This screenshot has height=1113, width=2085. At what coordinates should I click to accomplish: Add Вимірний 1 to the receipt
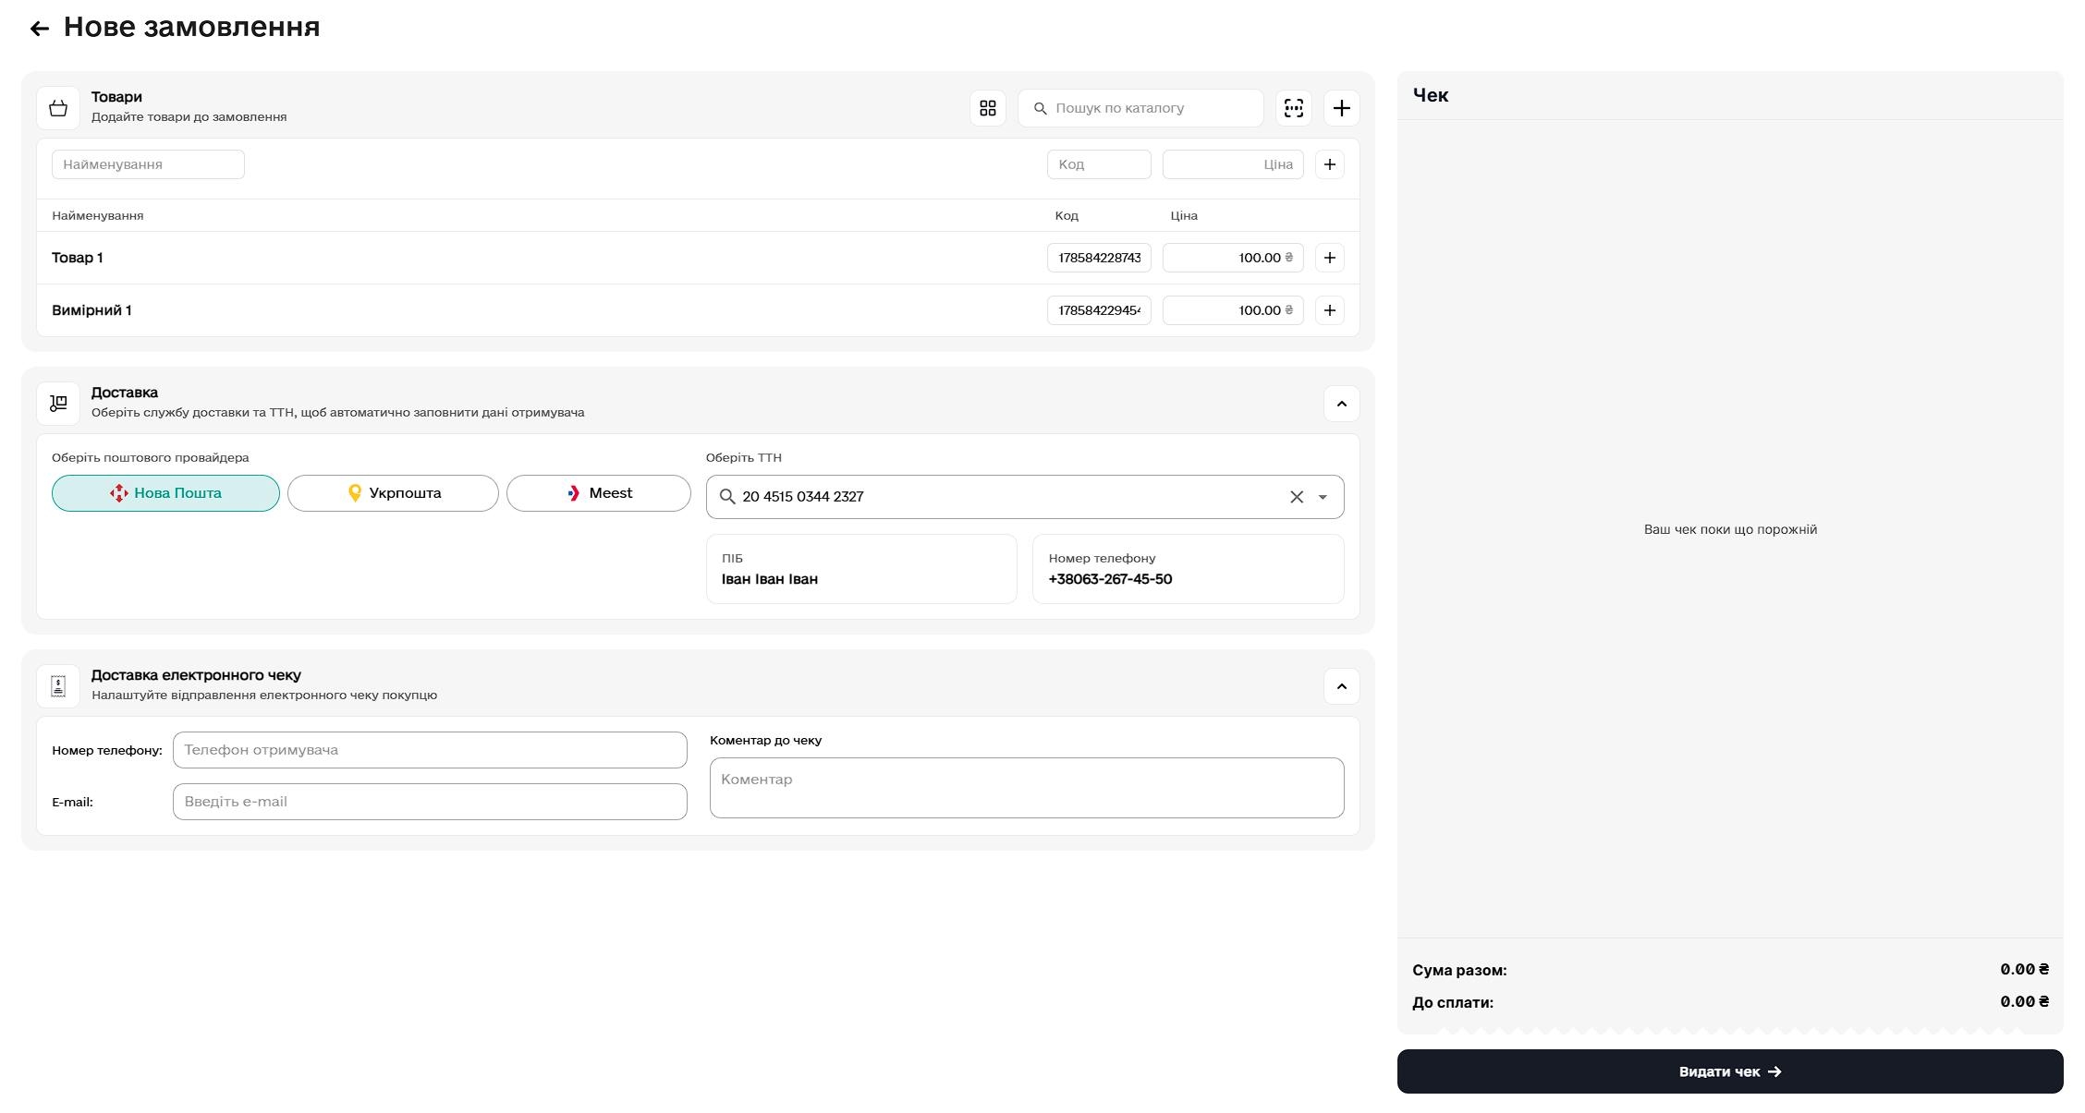tap(1330, 310)
